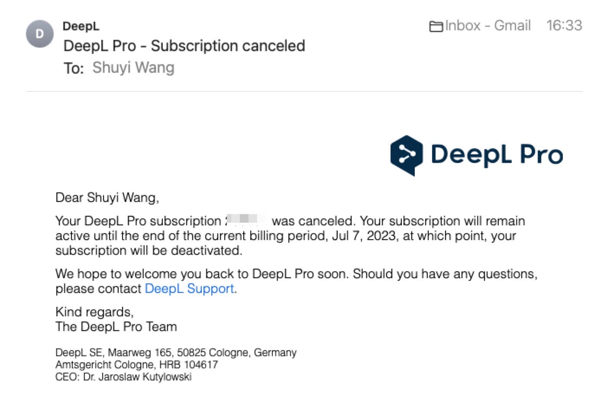Select the subject DeepL Pro - Subscription canceled
Screen dimensions: 607x416
click(184, 45)
